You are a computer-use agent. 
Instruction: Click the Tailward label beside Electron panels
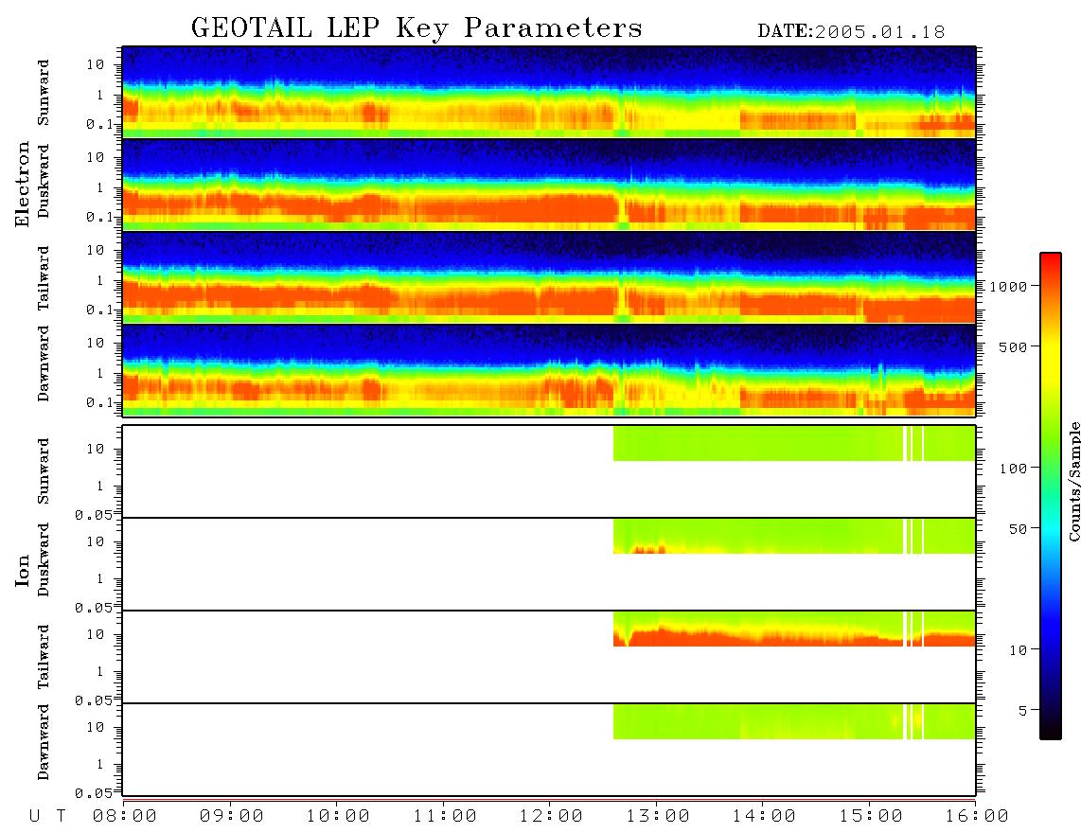(x=44, y=278)
